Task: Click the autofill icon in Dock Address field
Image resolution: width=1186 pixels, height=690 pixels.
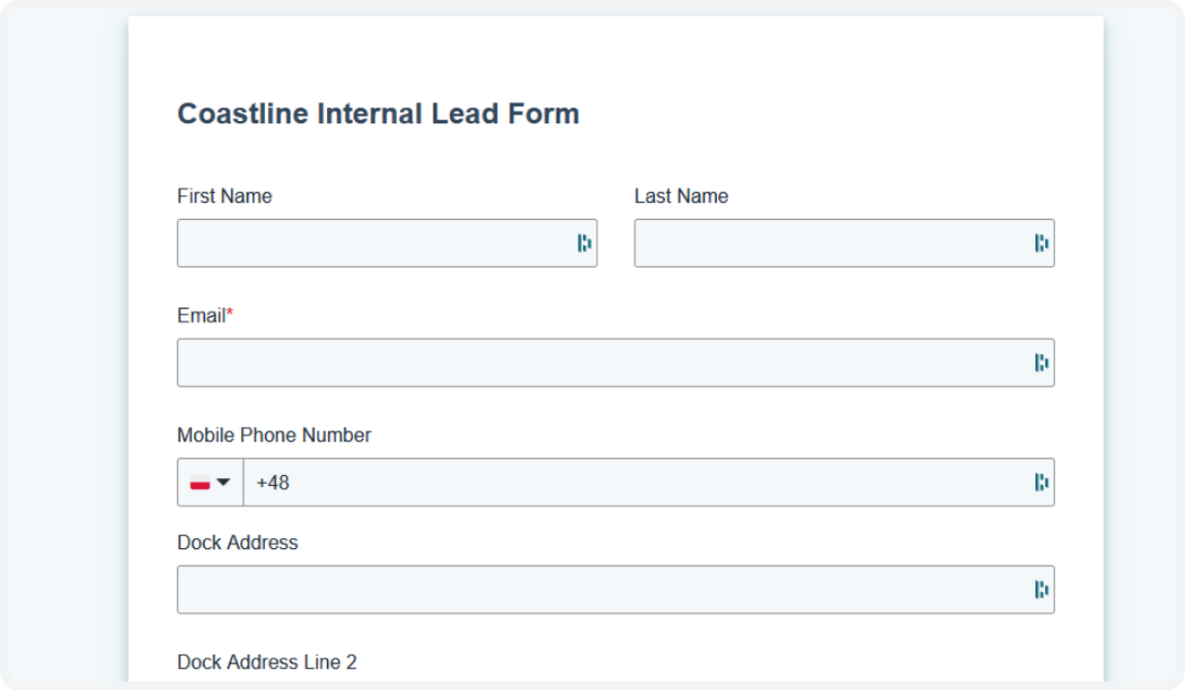Action: click(1041, 589)
